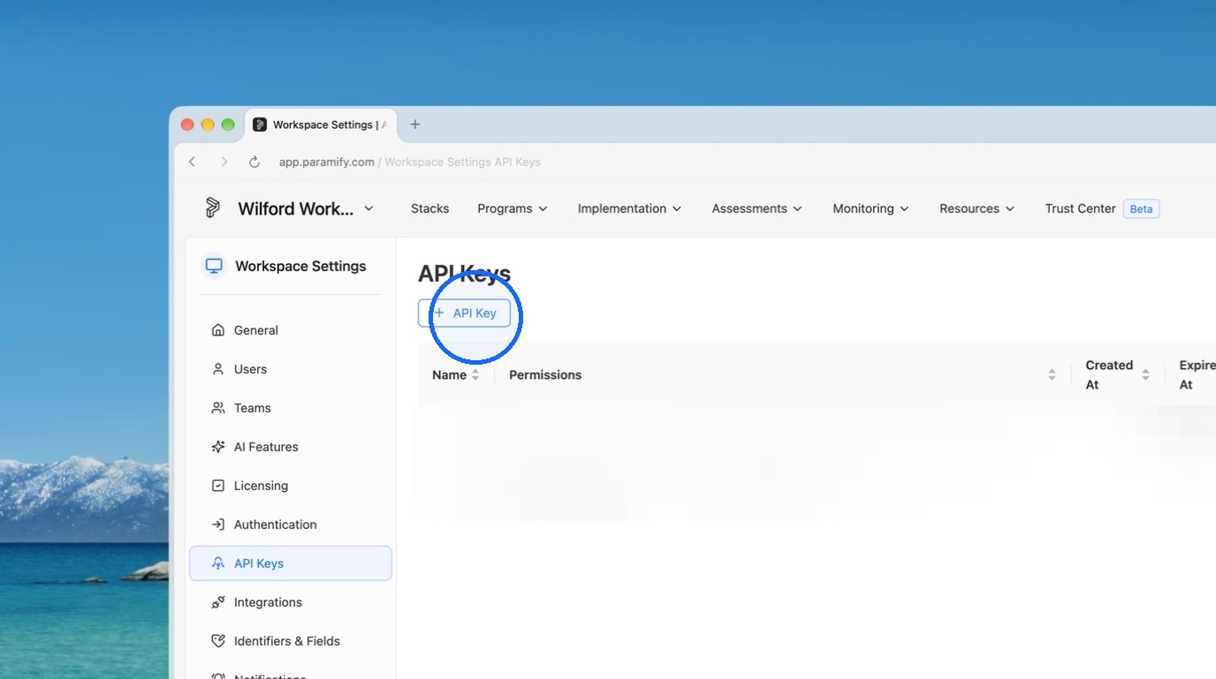This screenshot has height=679, width=1216.
Task: Click the API Keys sidebar icon
Action: [x=218, y=563]
